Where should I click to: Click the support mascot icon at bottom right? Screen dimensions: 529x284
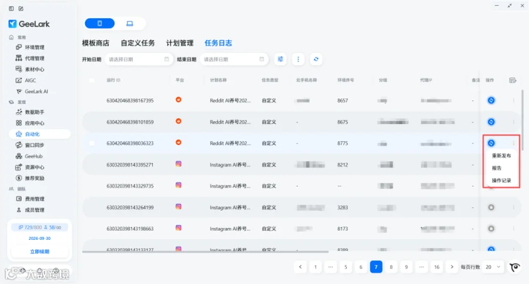click(515, 267)
